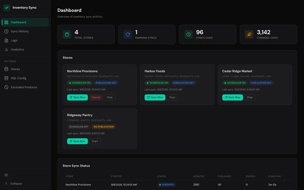Image resolution: width=304 pixels, height=190 pixels.
Task: Click the PUBLISHED column header
Action: tap(224, 176)
